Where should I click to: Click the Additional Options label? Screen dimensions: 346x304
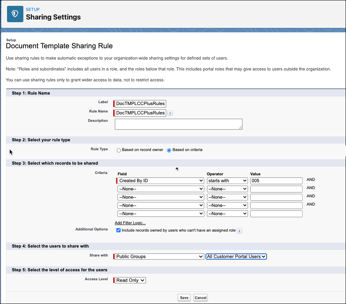pos(91,229)
